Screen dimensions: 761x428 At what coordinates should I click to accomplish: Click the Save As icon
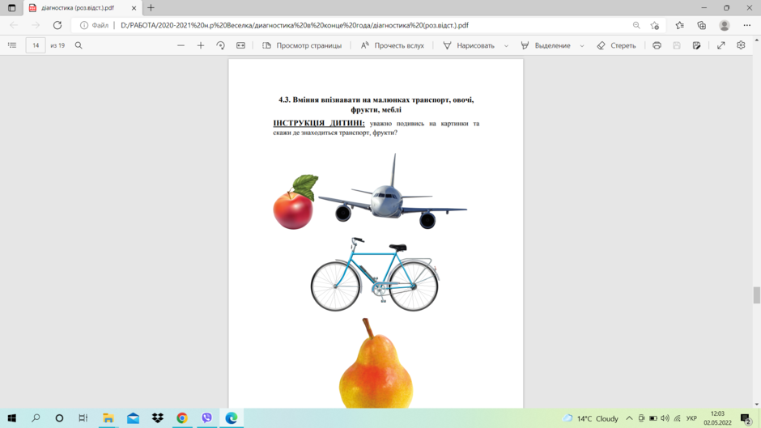click(696, 45)
